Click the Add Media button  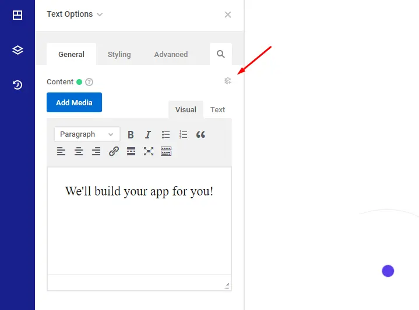coord(74,102)
